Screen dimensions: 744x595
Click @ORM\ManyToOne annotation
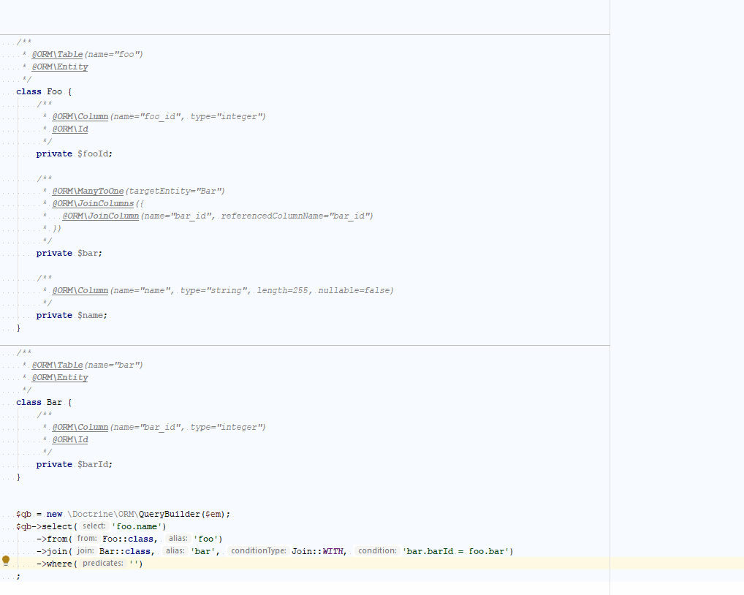pos(88,192)
